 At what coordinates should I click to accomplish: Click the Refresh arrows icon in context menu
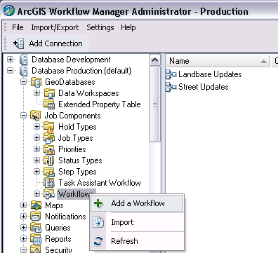[98, 241]
